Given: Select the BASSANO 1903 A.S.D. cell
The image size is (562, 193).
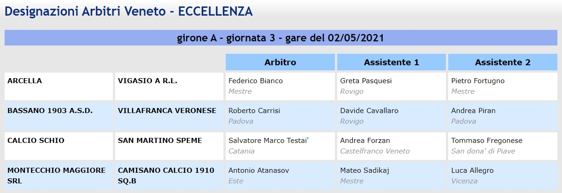Looking at the screenshot, I should [x=59, y=116].
